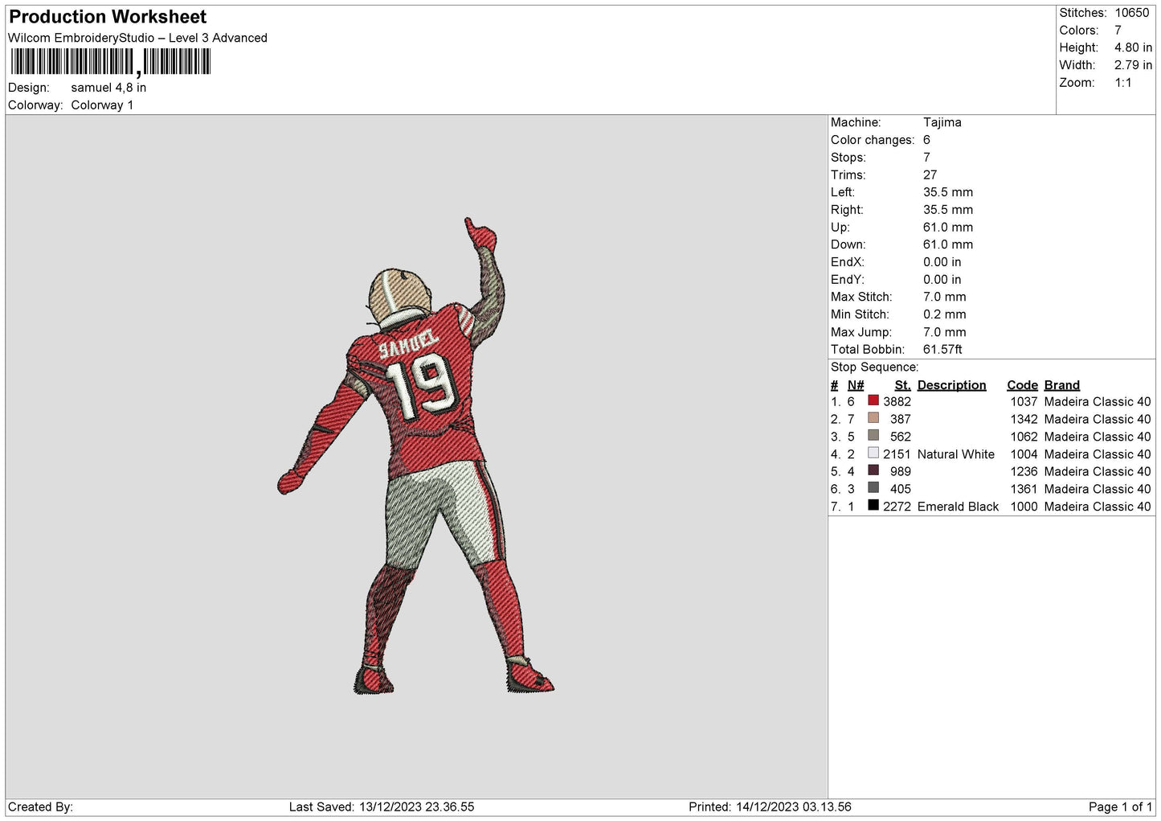Click the Min Stitch value '0.2 mm'
1161x821 pixels.
click(x=945, y=314)
